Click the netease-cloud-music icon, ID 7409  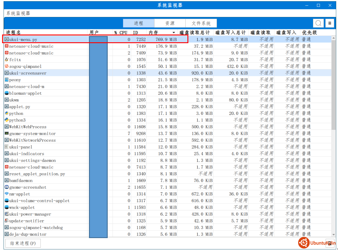[x=7, y=53]
